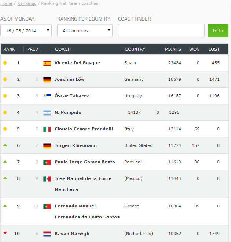Click the Mexico flag icon in row 8
Viewport: 231px width, 242px height.
pos(47,178)
